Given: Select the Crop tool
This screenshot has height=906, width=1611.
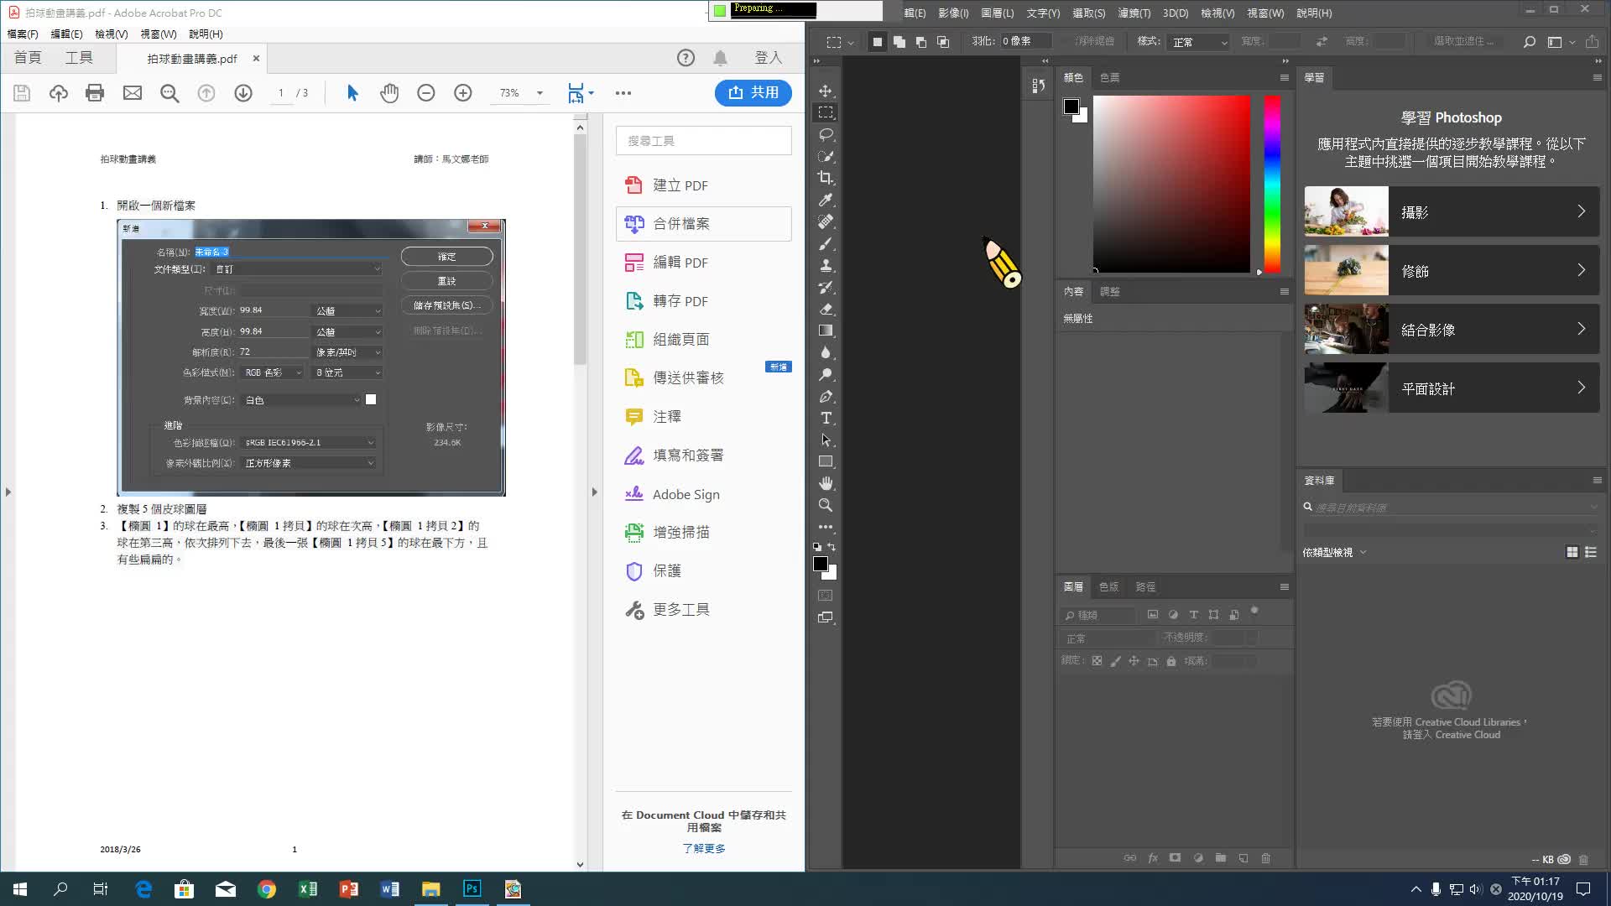Looking at the screenshot, I should [x=826, y=178].
